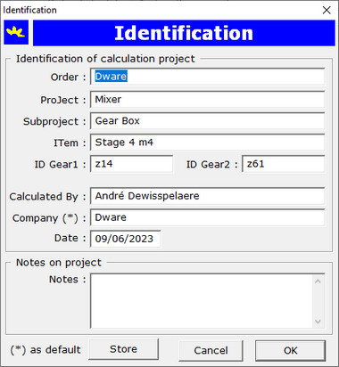Image resolution: width=339 pixels, height=367 pixels.
Task: Click the Notes scrollbar down arrow
Action: (318, 322)
